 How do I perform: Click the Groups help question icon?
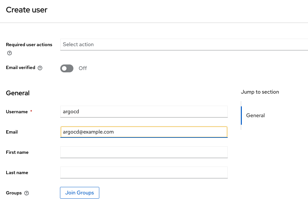[x=27, y=193]
